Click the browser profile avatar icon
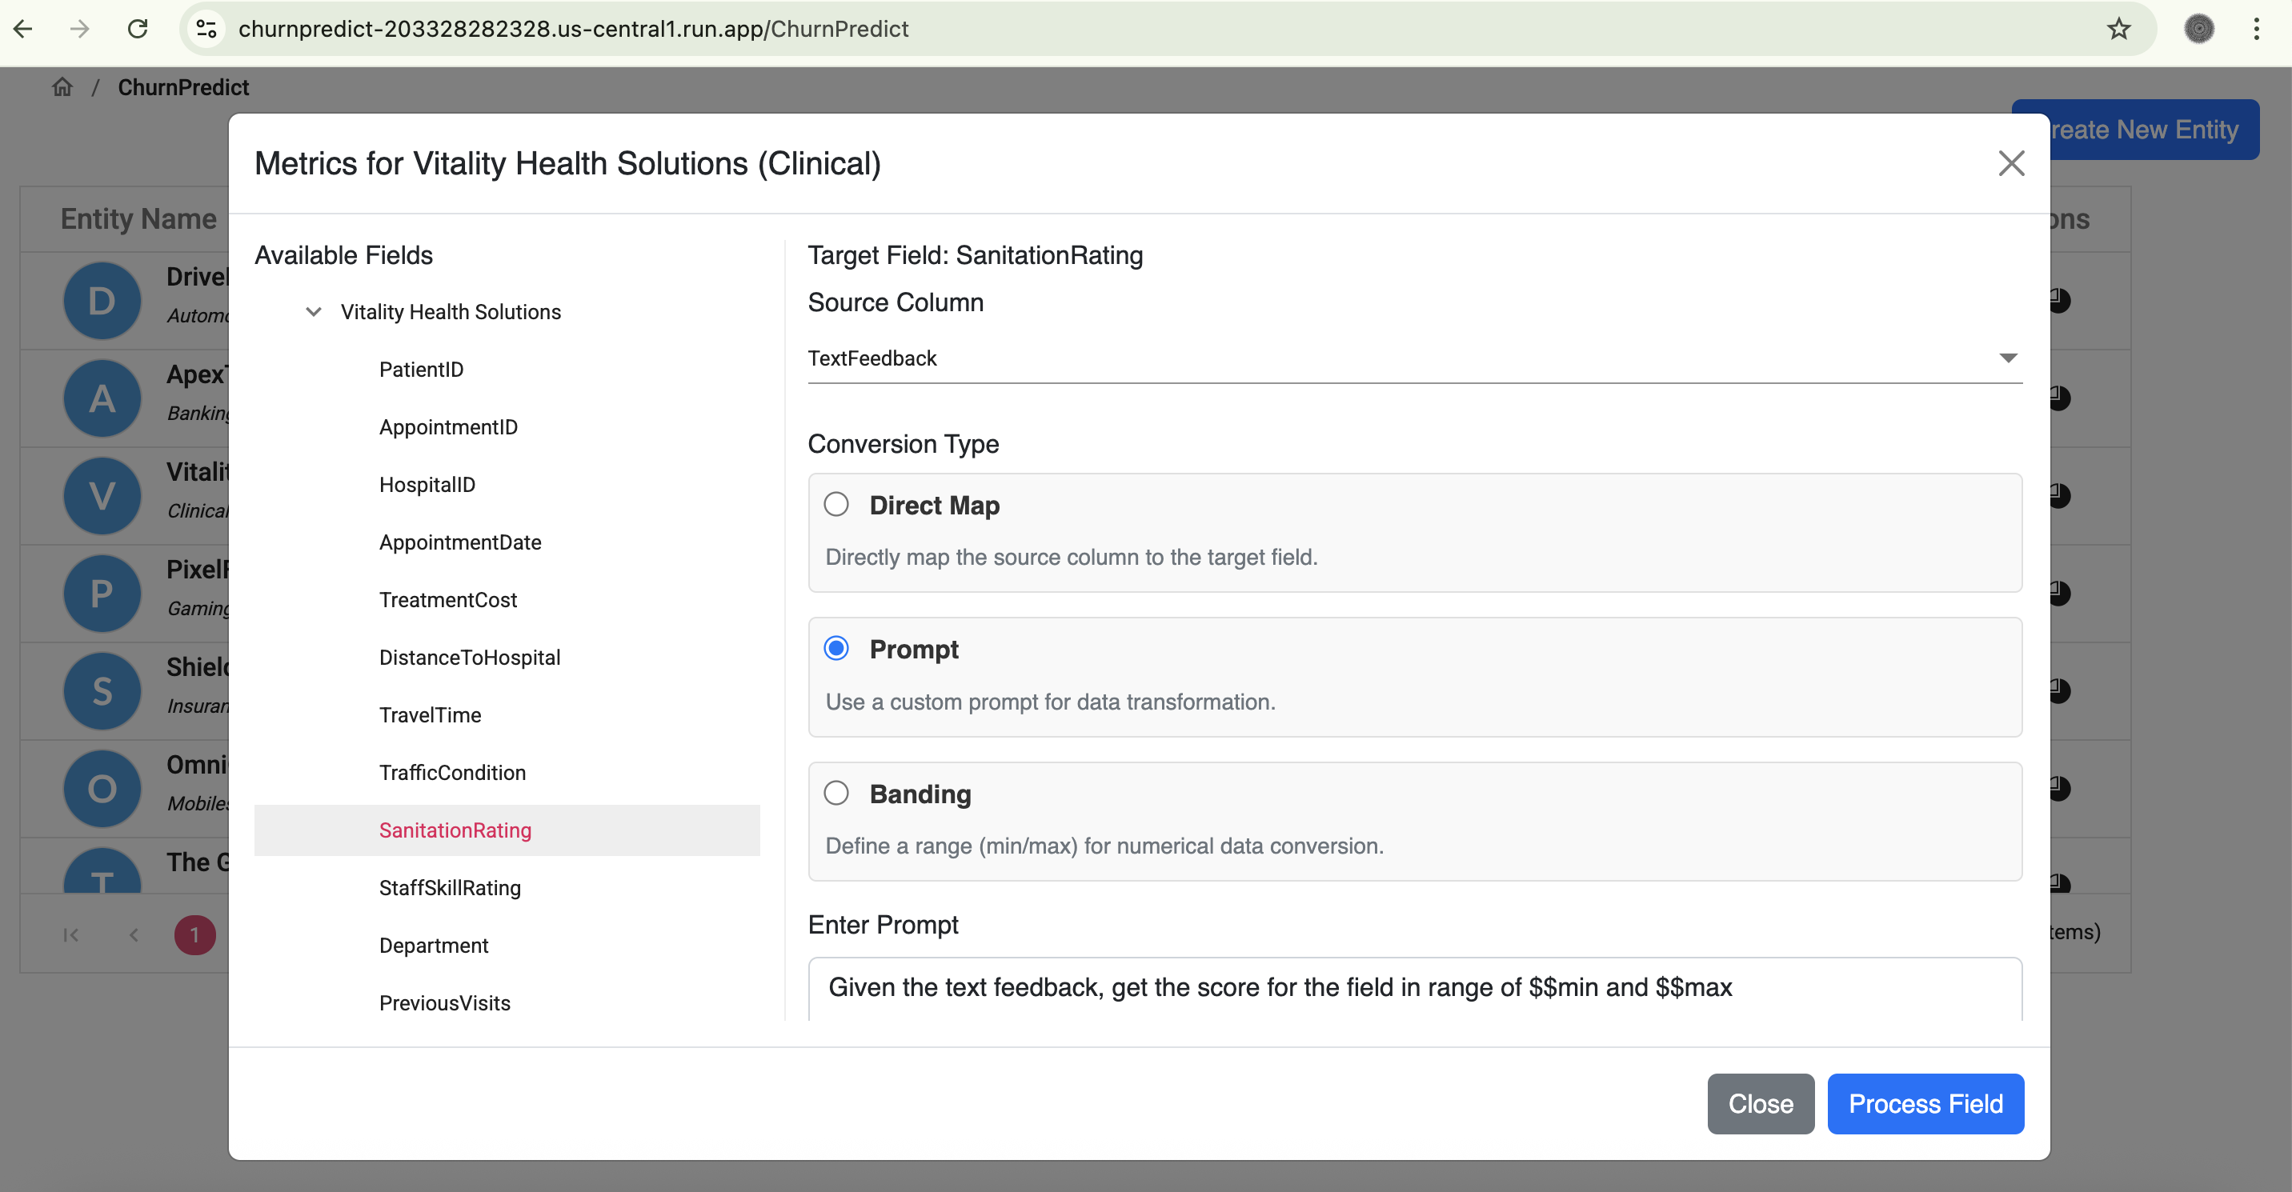The width and height of the screenshot is (2292, 1192). tap(2198, 29)
